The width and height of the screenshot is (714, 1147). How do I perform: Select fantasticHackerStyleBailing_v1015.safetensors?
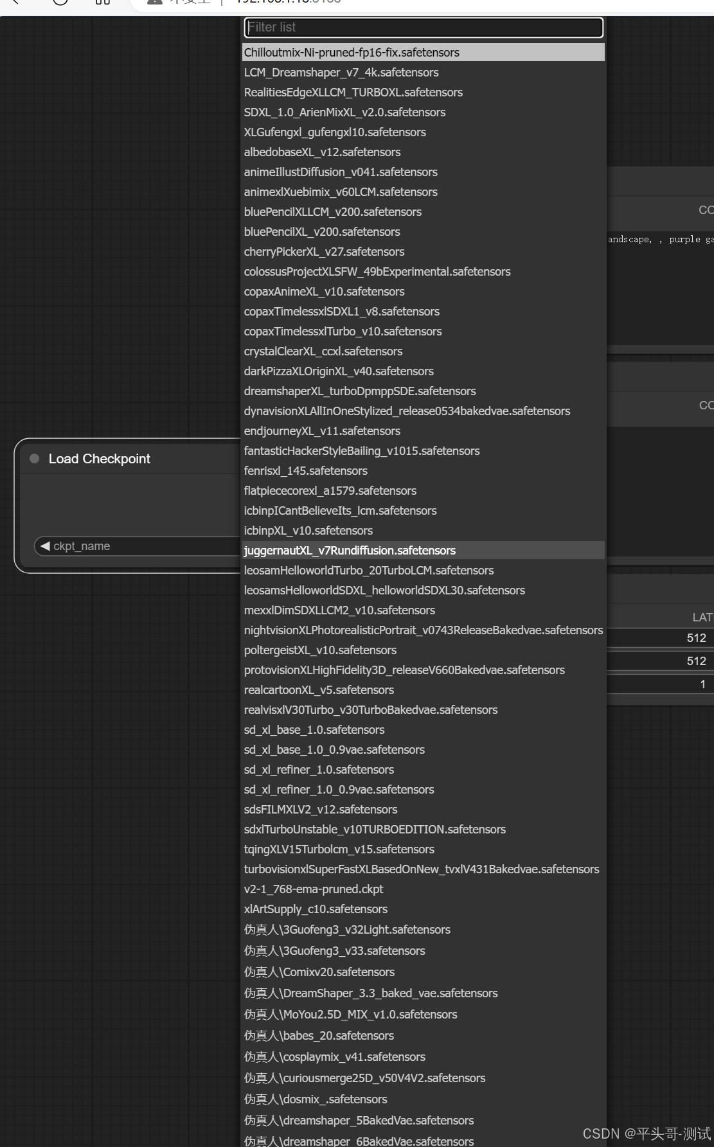424,451
